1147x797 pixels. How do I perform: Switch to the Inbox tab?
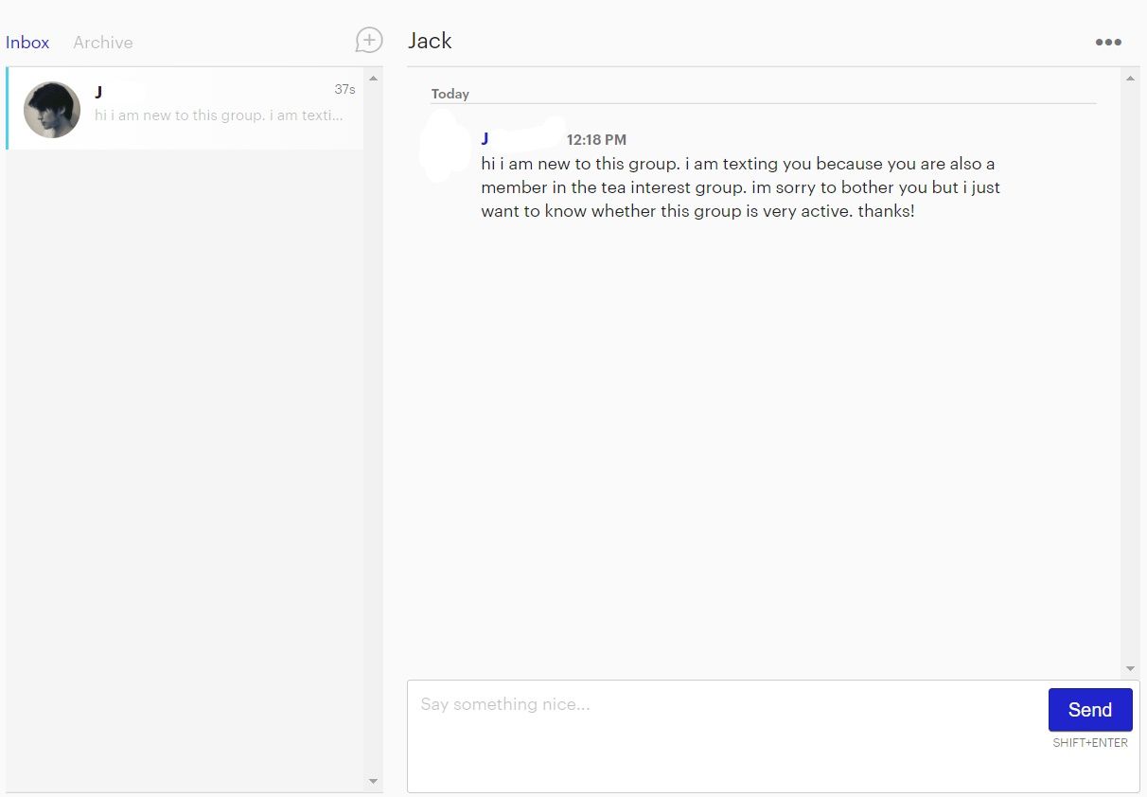(x=27, y=43)
